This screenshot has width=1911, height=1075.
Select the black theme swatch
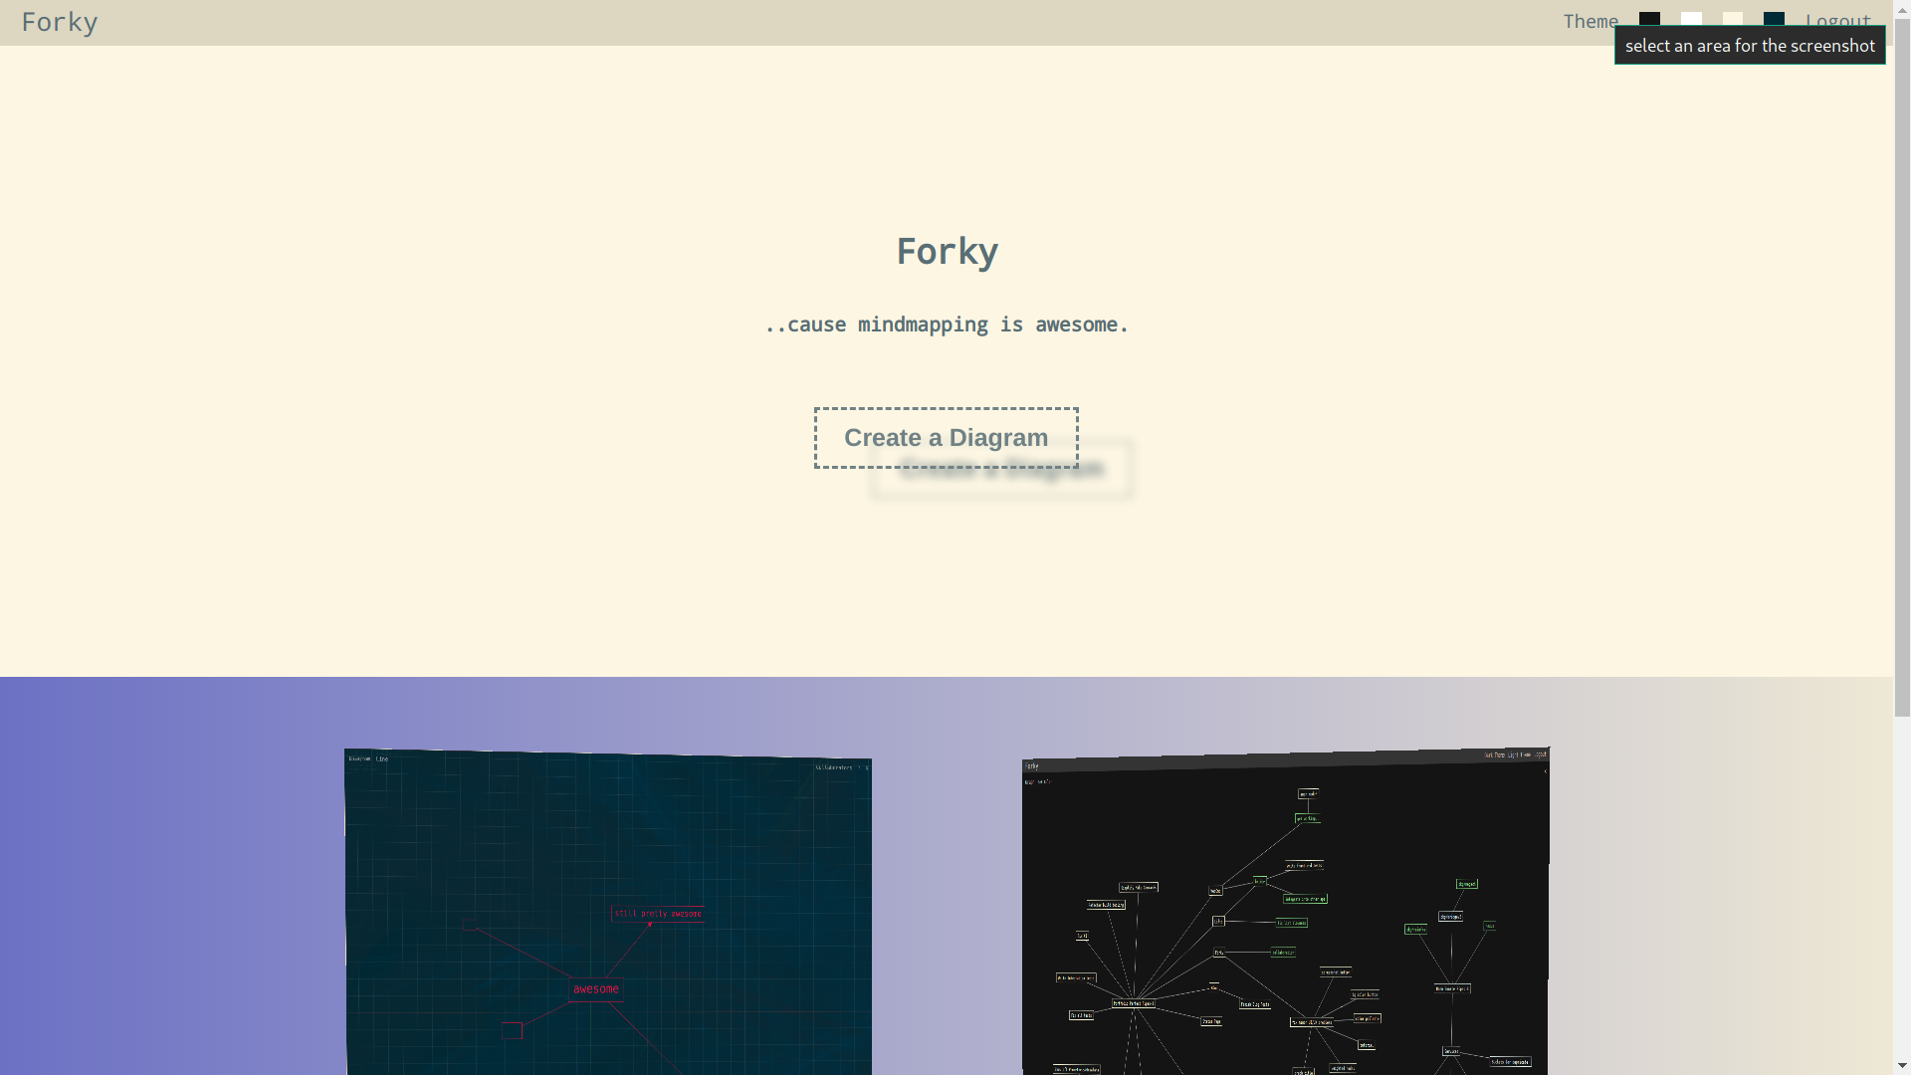[x=1649, y=20]
